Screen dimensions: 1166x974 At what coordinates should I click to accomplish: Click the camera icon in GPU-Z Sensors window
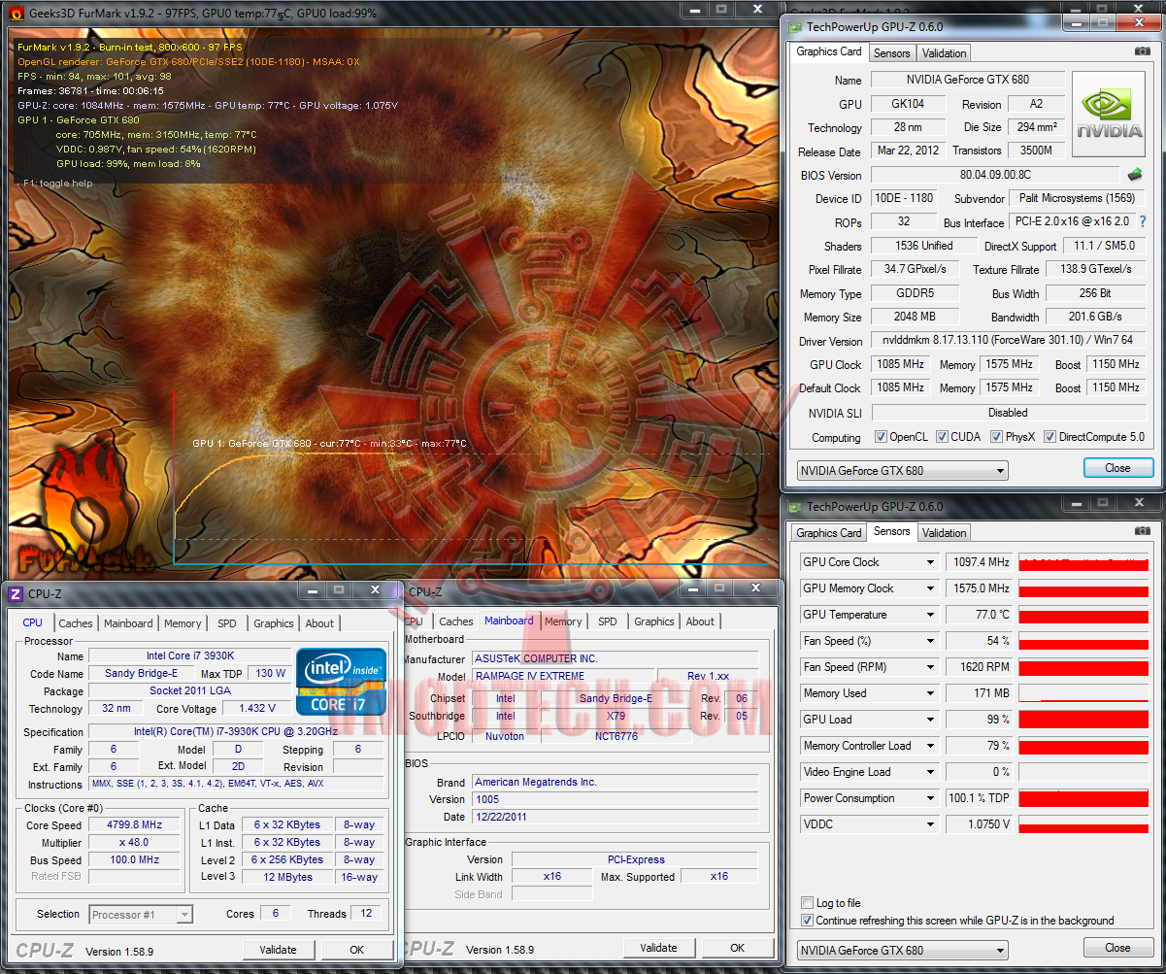[1142, 531]
